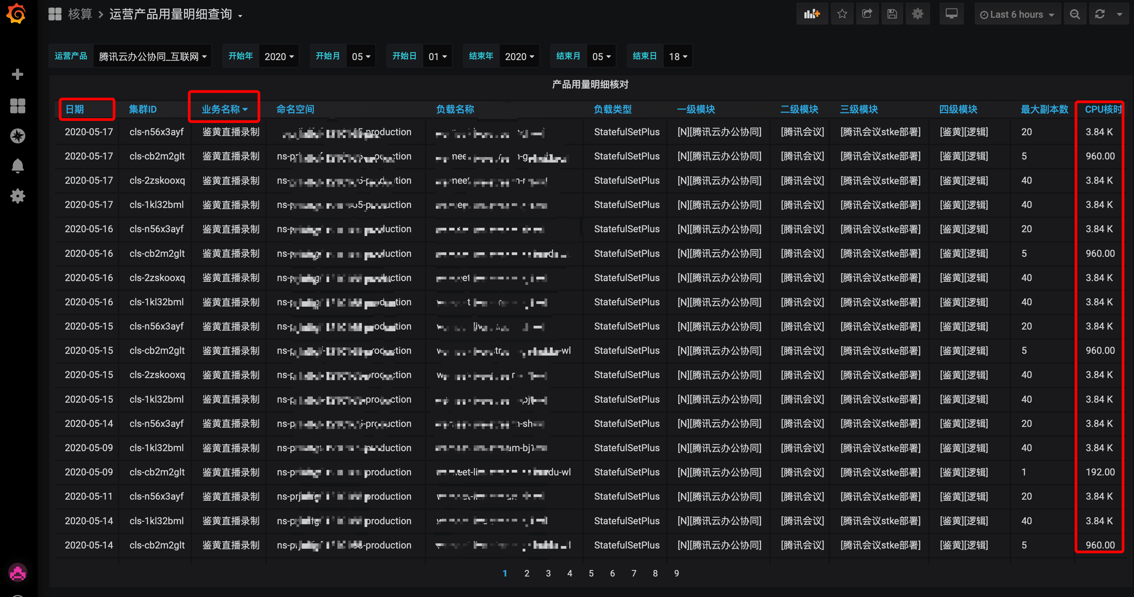Click the panel title 产品用量明细核对
This screenshot has height=597, width=1134.
pos(590,84)
